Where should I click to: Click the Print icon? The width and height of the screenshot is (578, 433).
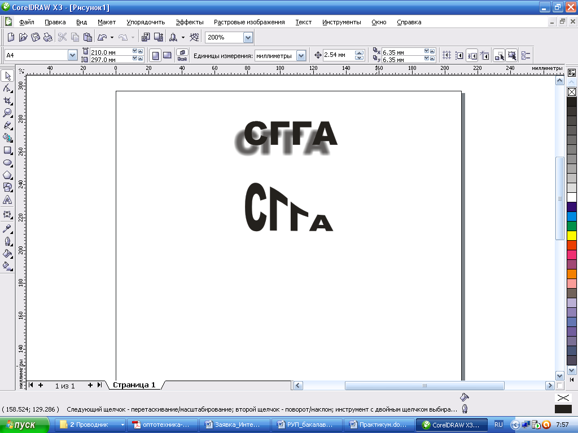tap(47, 37)
